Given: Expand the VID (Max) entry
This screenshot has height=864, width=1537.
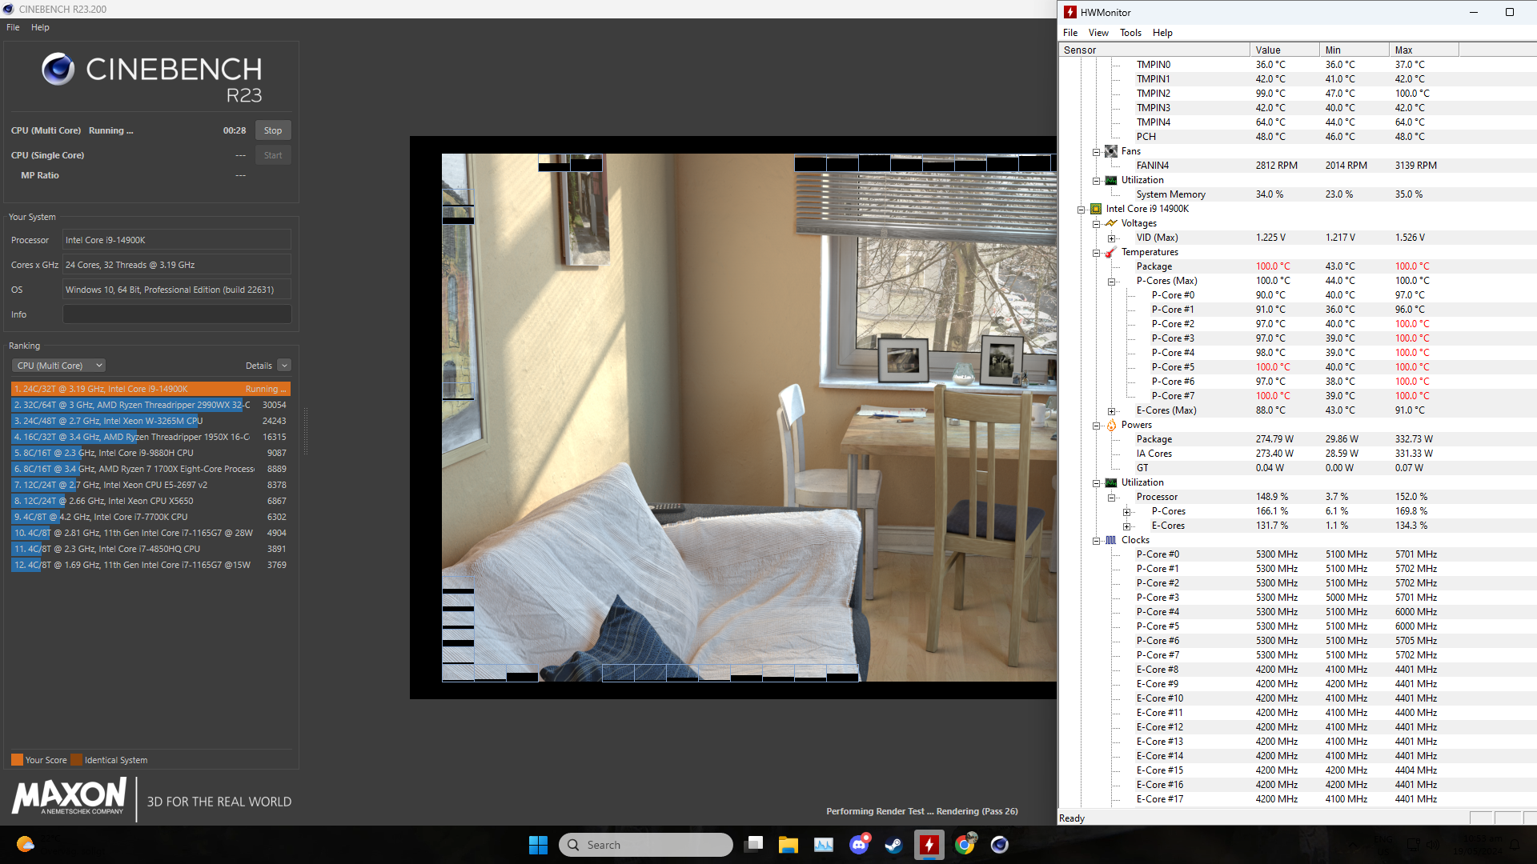Looking at the screenshot, I should point(1111,238).
